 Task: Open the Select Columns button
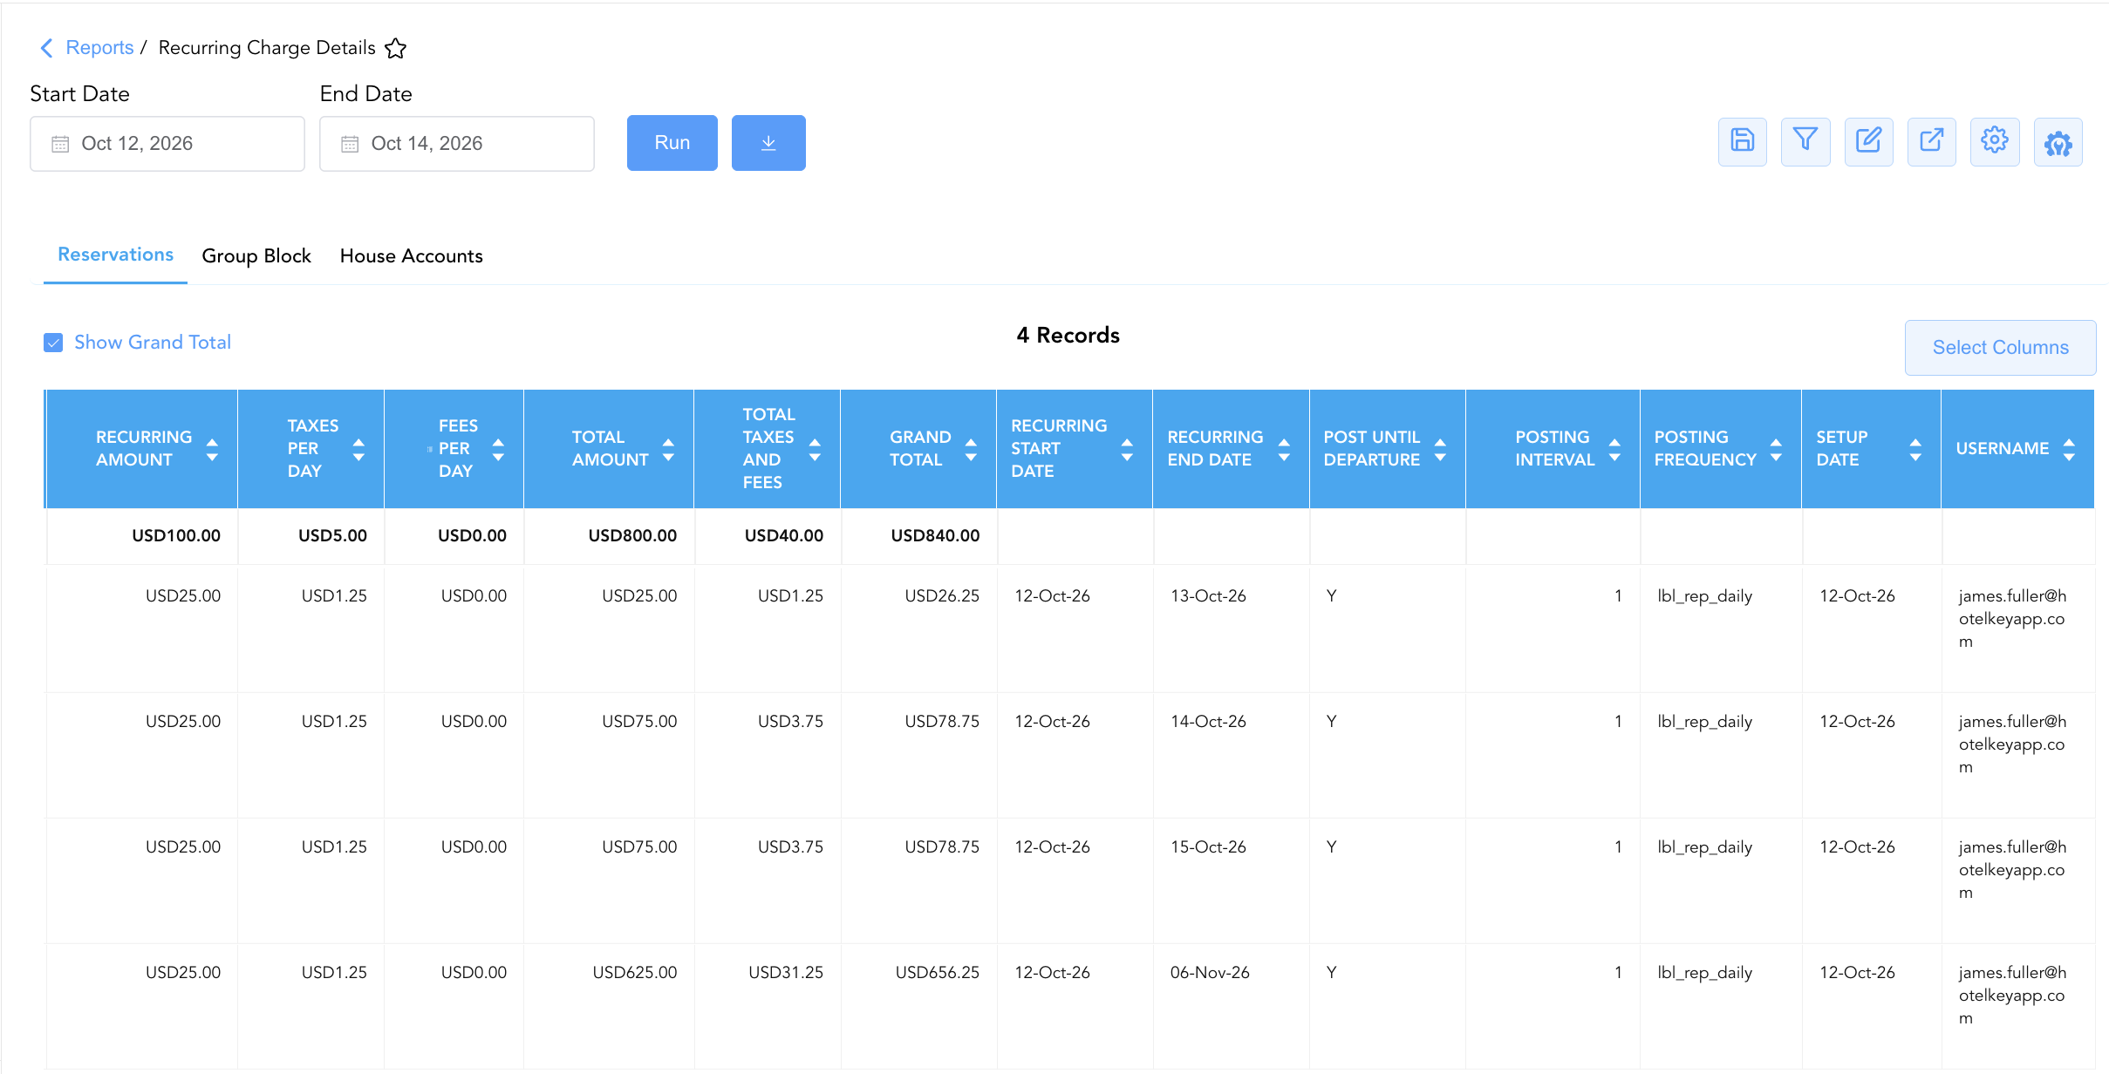[x=2000, y=348]
